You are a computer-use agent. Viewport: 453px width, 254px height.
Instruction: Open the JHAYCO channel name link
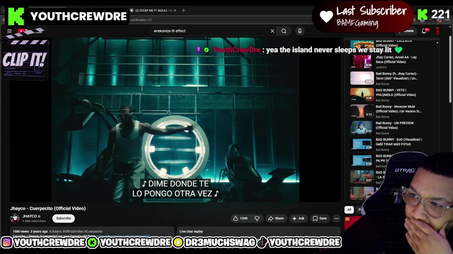coord(30,216)
